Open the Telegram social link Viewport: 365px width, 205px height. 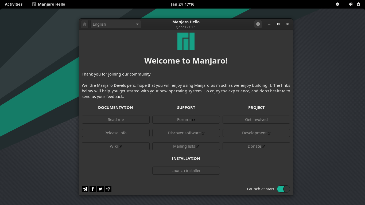[85, 189]
